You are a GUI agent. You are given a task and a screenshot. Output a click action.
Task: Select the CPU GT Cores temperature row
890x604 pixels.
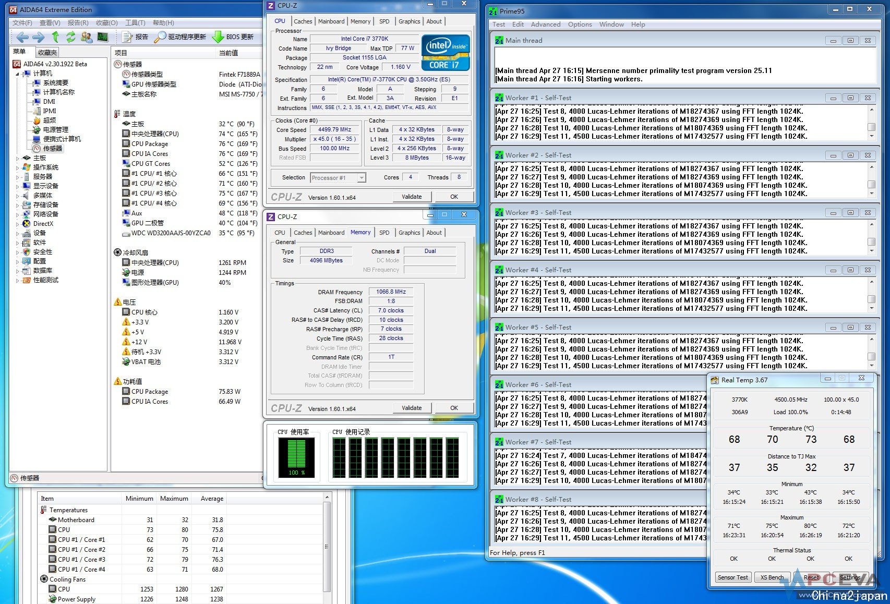(190, 163)
